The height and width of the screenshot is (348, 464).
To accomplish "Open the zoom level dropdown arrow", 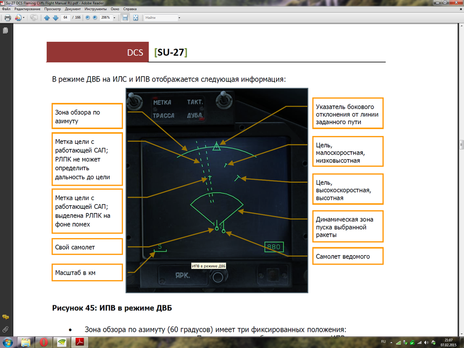I will [x=115, y=18].
